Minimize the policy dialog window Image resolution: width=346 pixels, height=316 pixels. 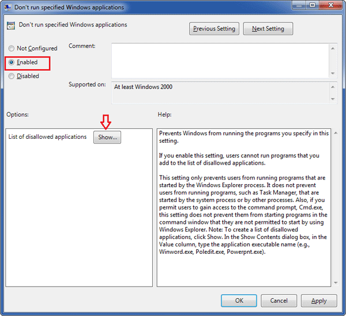(x=299, y=5)
